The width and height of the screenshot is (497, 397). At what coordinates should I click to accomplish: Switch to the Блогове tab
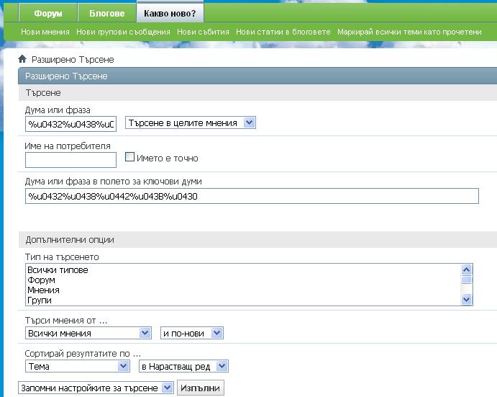tap(106, 14)
